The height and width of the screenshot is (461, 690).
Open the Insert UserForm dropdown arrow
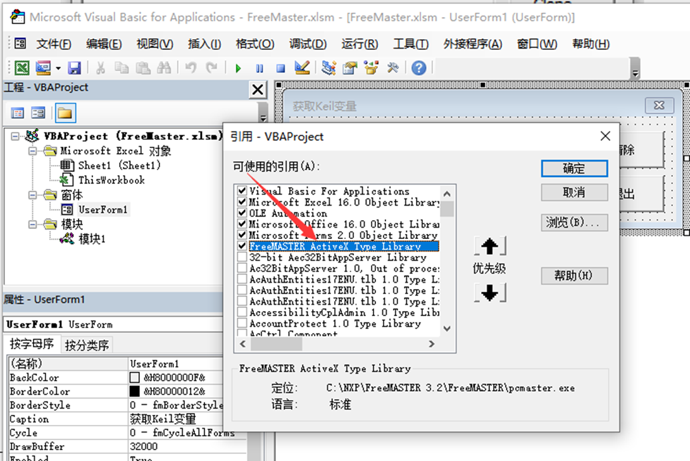click(x=58, y=68)
